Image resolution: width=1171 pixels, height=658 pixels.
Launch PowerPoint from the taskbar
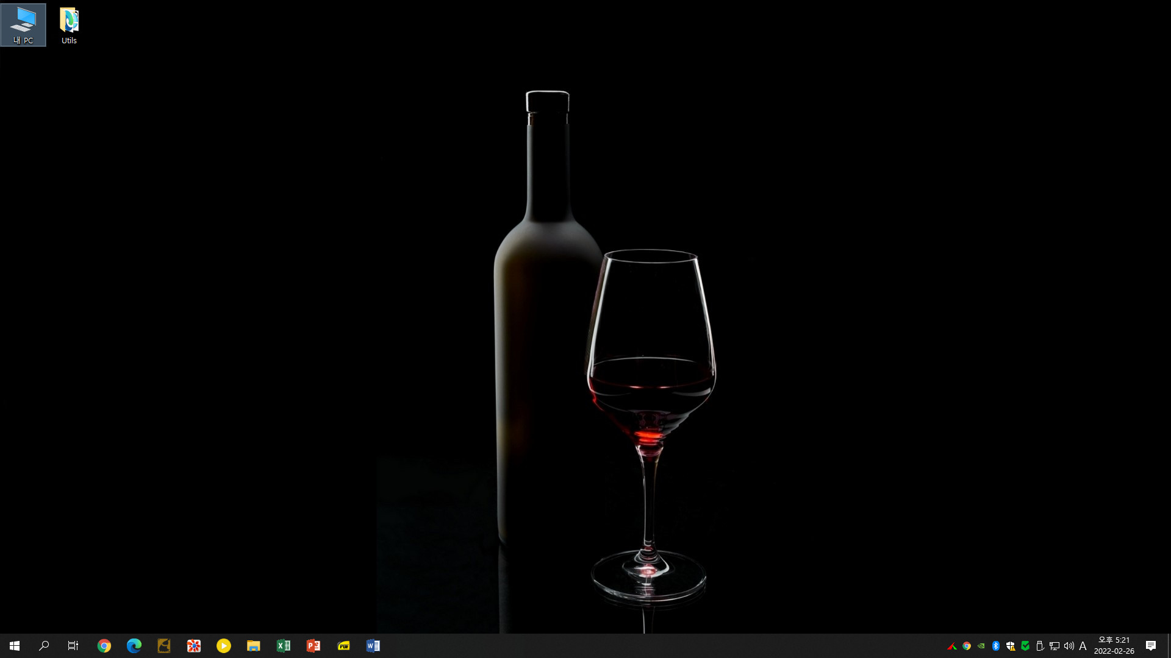[x=313, y=646]
